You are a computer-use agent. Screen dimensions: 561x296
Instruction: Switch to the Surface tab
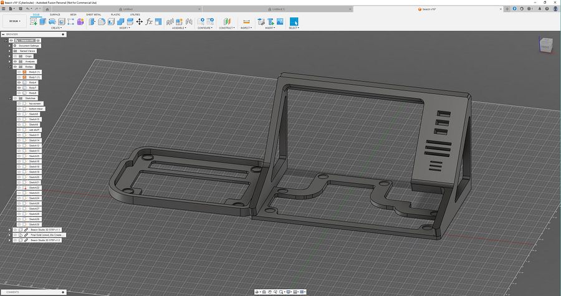pos(55,15)
